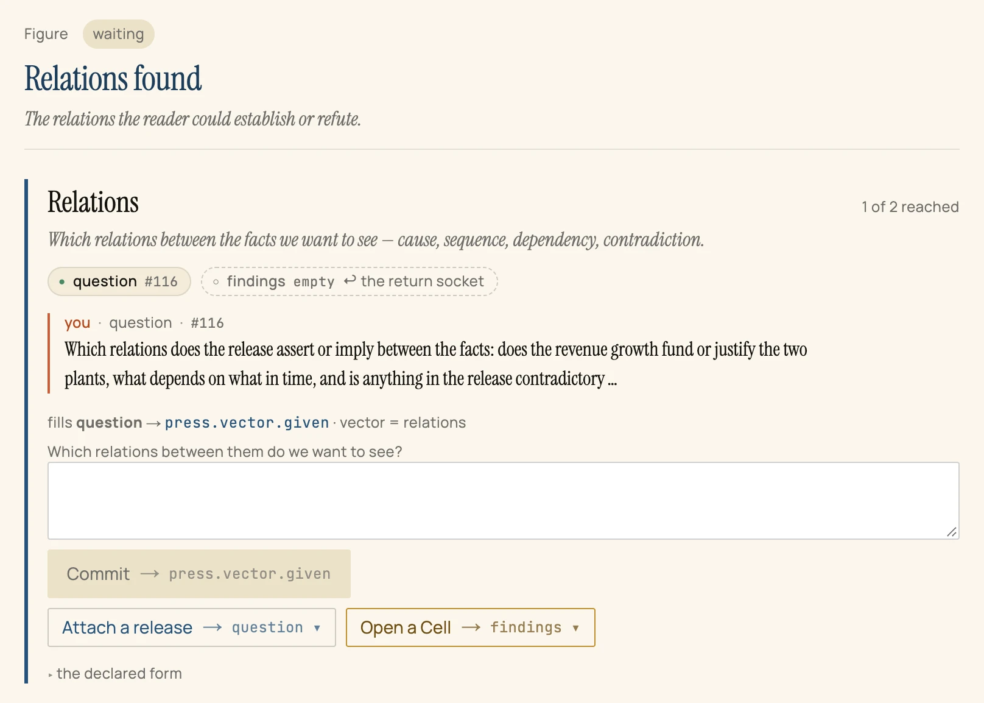Click the arrow icon in Attach a release
Screen dimensions: 984x703
tap(212, 627)
